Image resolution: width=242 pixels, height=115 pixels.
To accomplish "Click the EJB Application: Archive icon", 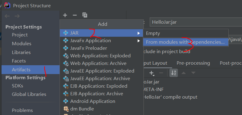I will 66,93.
